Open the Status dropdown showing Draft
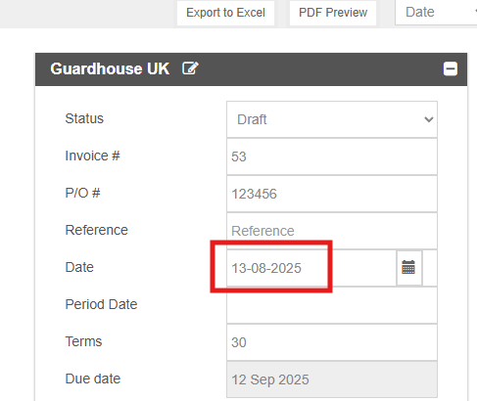Viewport: 477px width, 401px height. pyautogui.click(x=332, y=119)
